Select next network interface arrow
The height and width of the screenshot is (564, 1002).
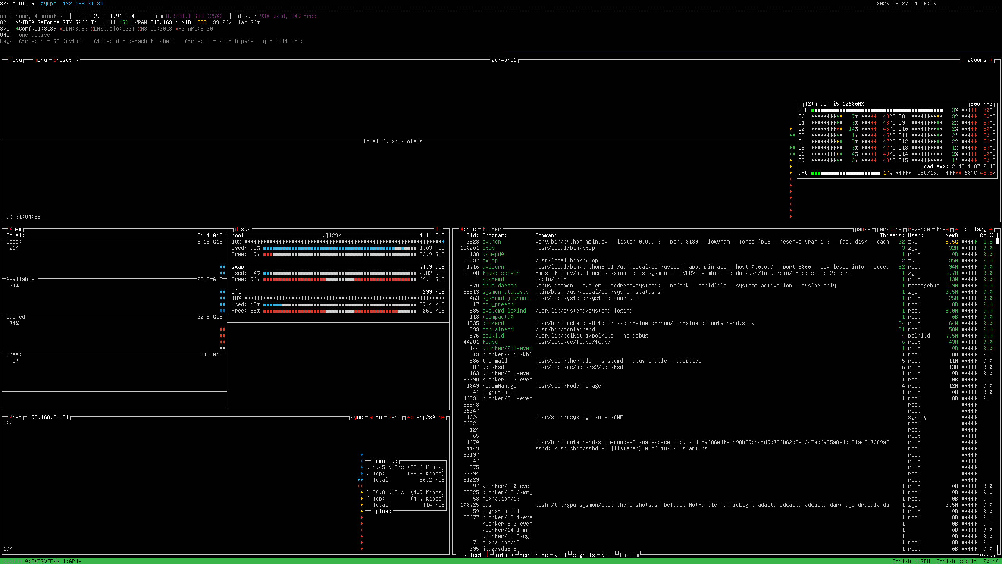442,417
